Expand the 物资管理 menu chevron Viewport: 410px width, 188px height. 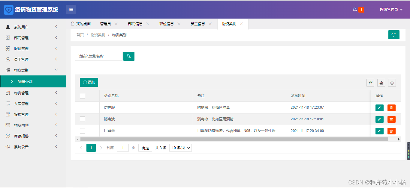coord(56,93)
